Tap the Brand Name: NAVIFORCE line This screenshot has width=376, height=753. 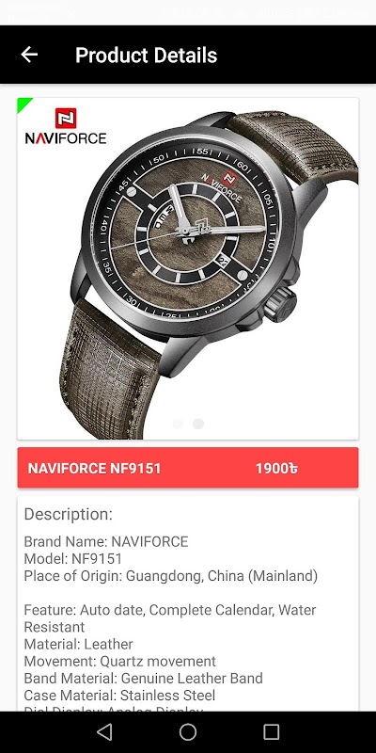pos(106,542)
